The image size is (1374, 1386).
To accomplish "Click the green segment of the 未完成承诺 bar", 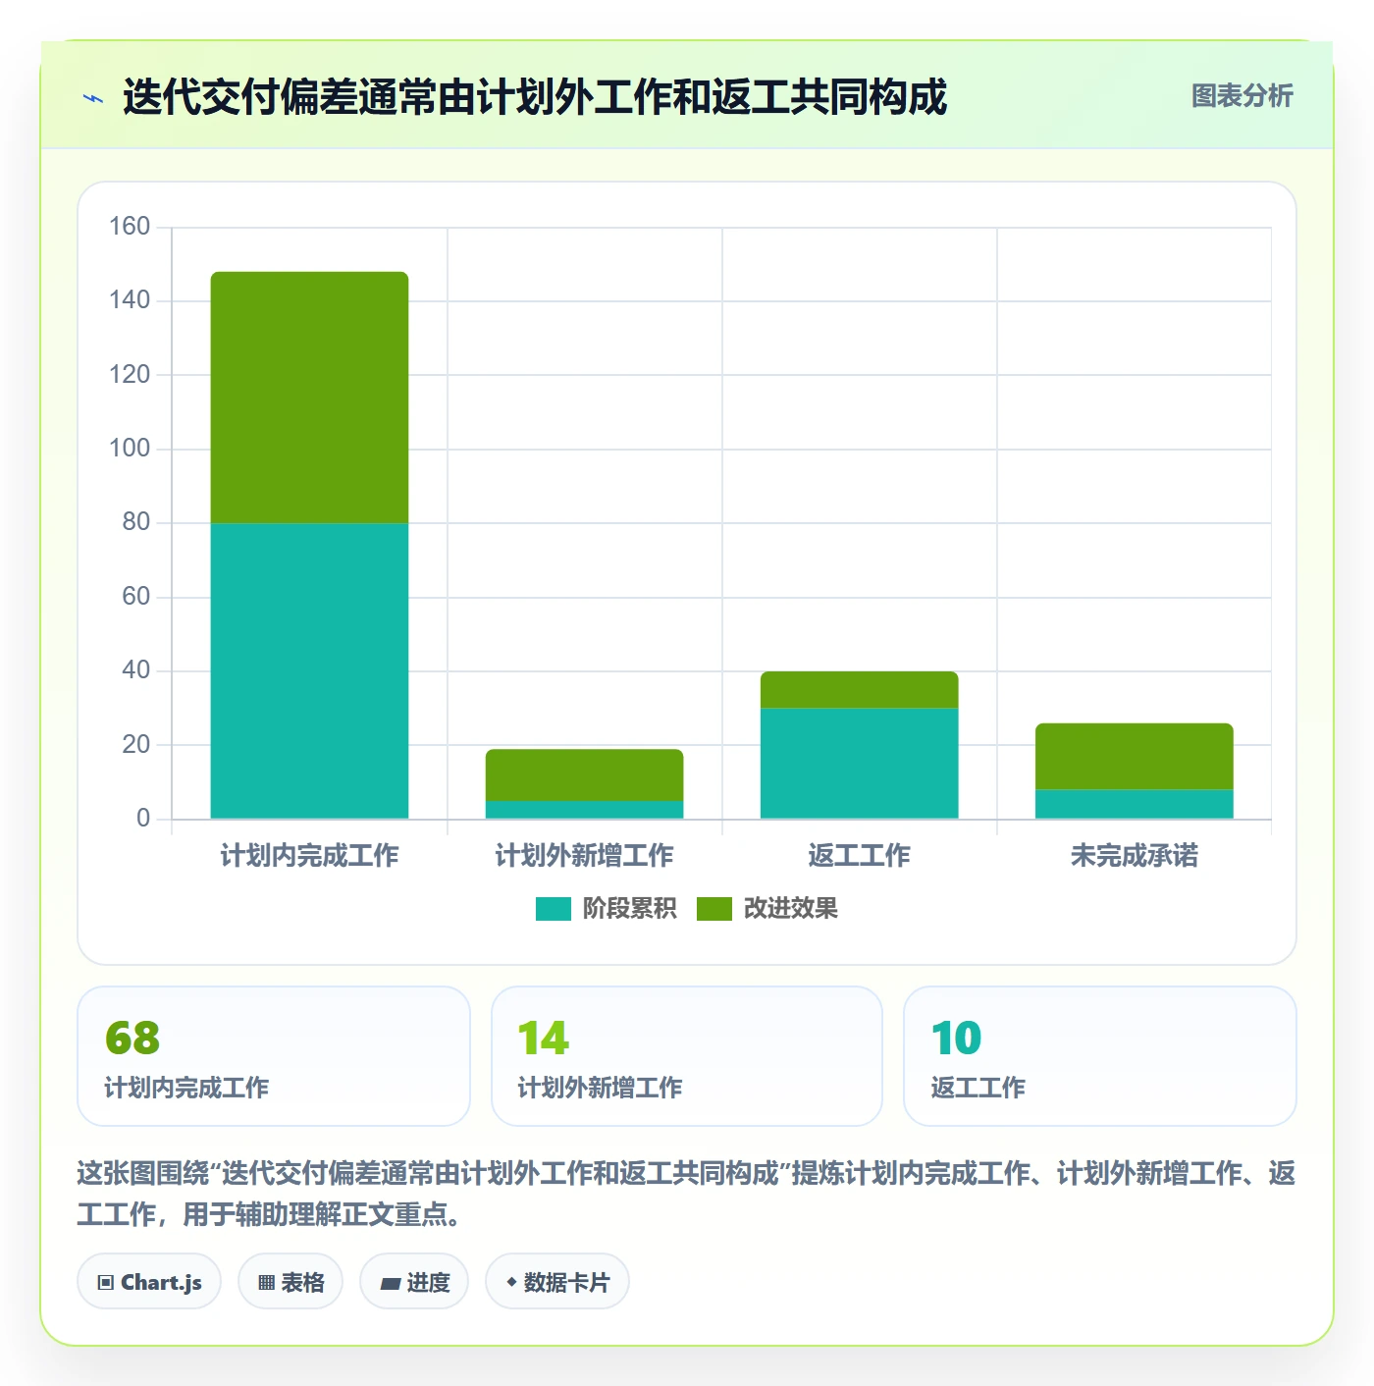I will [x=1134, y=757].
